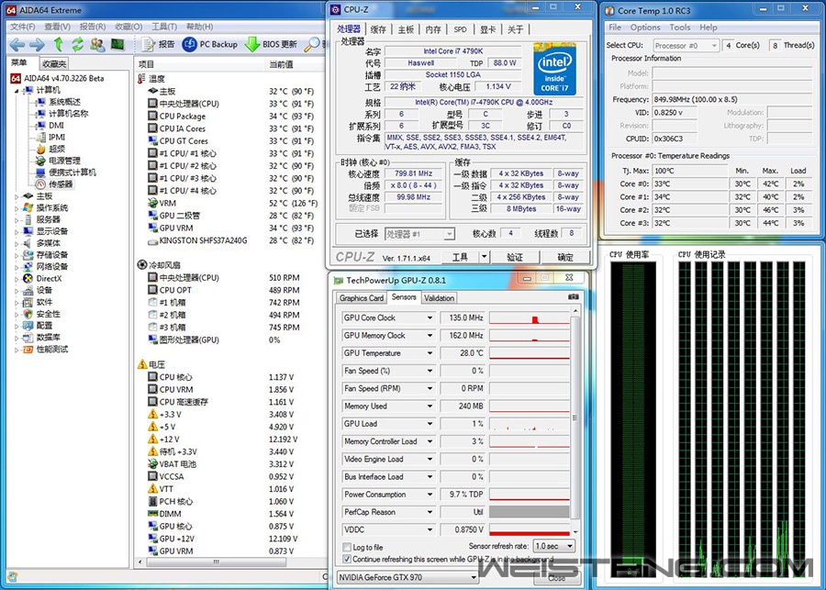Select 计算机名称 in the AIDA64 tree
The height and width of the screenshot is (590, 826).
pyautogui.click(x=61, y=113)
